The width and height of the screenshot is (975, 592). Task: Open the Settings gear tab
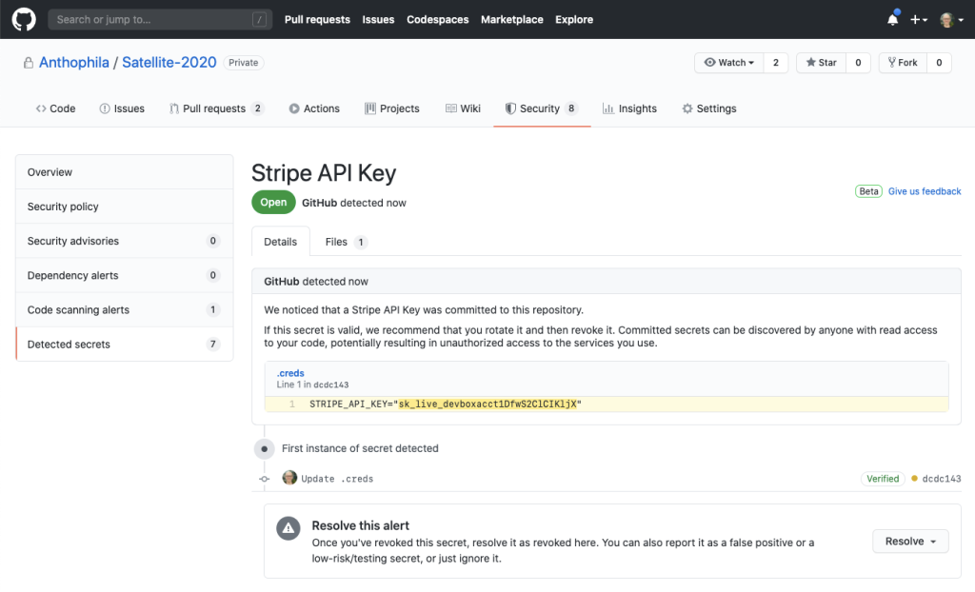point(708,109)
